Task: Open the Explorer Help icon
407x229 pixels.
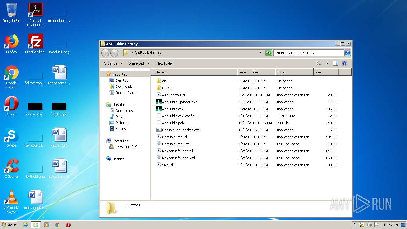Action: pos(344,63)
